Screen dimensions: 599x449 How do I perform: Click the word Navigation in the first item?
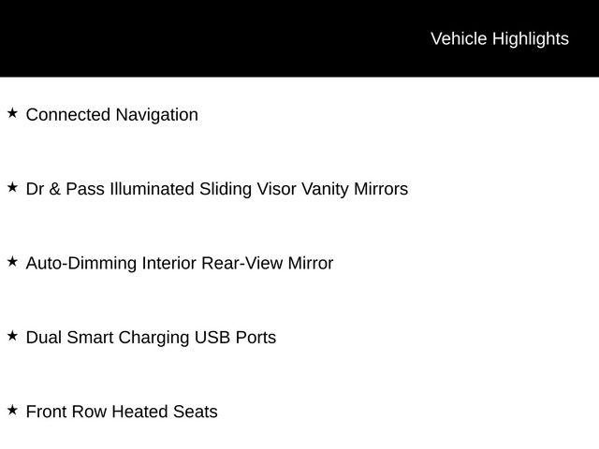[156, 115]
